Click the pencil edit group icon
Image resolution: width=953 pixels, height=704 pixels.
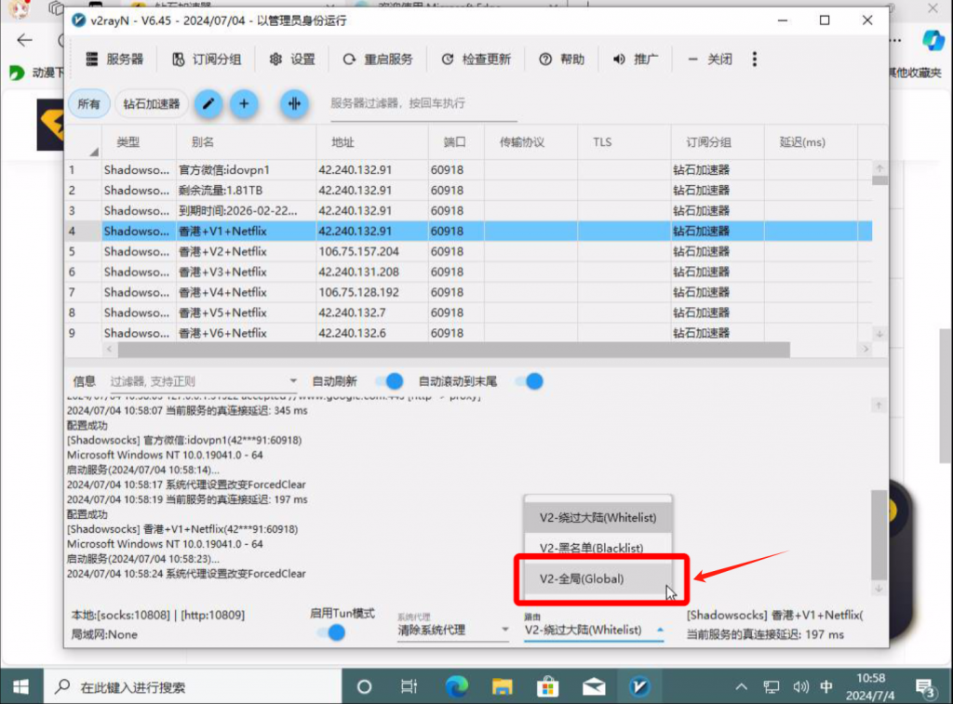click(x=208, y=104)
